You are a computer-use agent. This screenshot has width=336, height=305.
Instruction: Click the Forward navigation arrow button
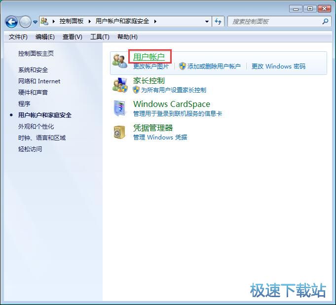(25, 22)
